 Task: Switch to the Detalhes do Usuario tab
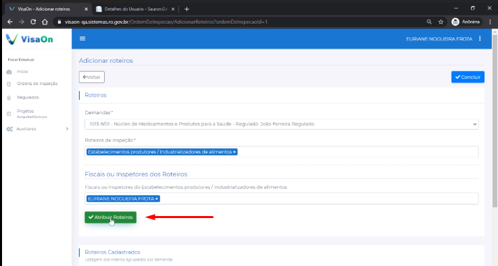136,9
